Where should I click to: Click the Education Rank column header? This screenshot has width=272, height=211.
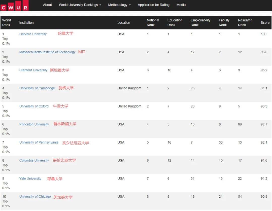click(x=175, y=23)
